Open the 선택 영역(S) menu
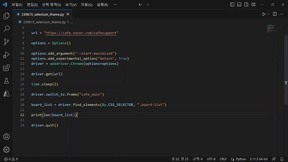The width and height of the screenshot is (288, 162). 51,5
